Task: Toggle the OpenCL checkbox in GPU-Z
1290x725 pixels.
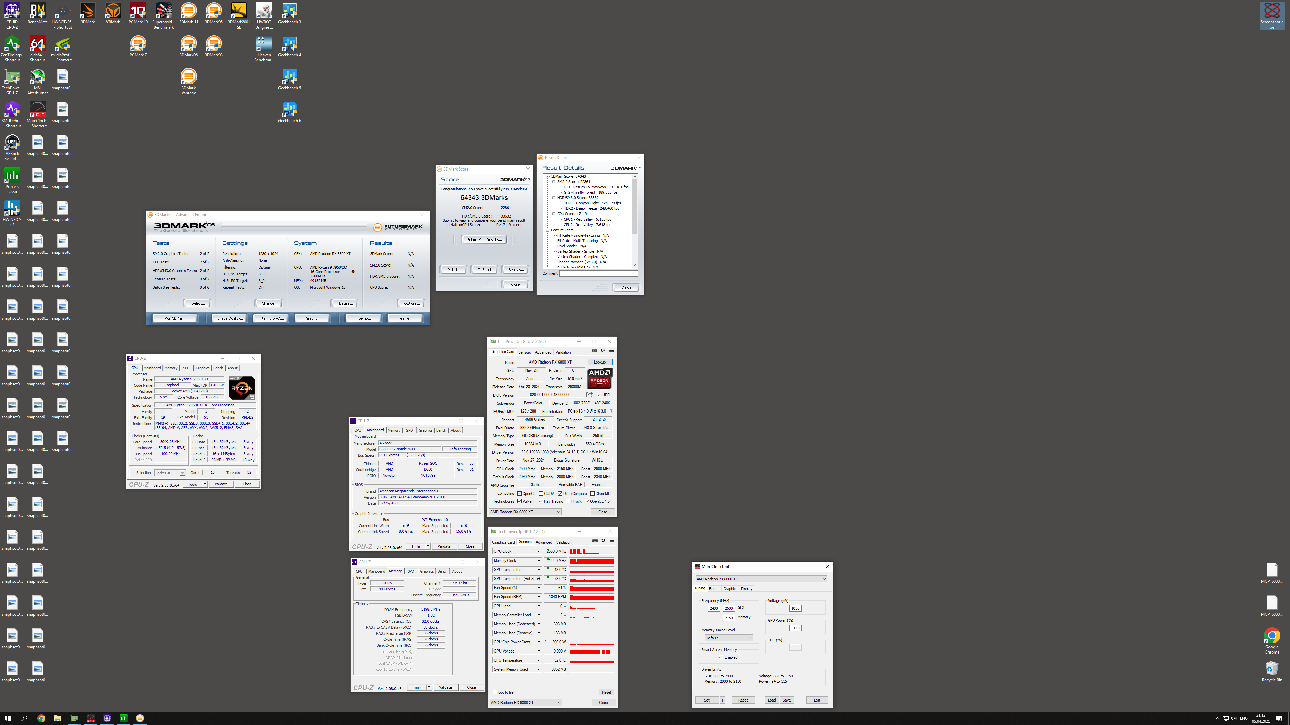Action: [519, 494]
